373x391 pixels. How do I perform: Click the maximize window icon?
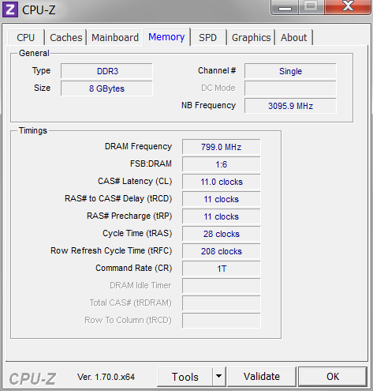pos(311,7)
